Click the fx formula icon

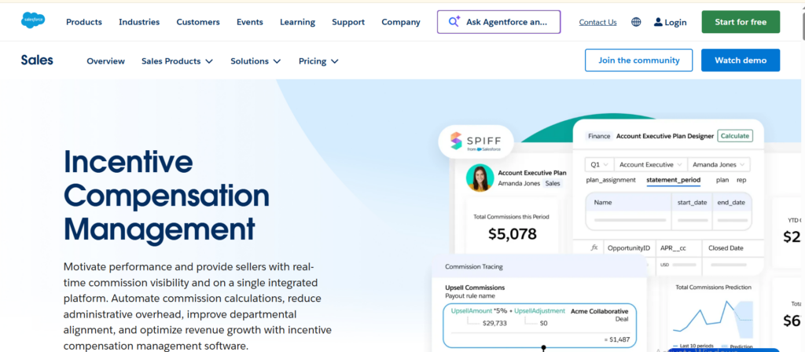point(594,247)
